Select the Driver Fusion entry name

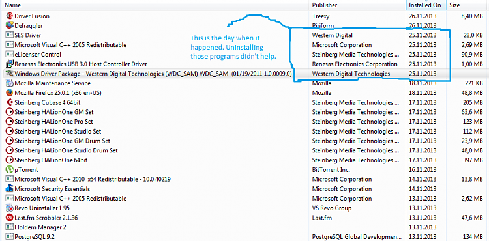pos(32,16)
